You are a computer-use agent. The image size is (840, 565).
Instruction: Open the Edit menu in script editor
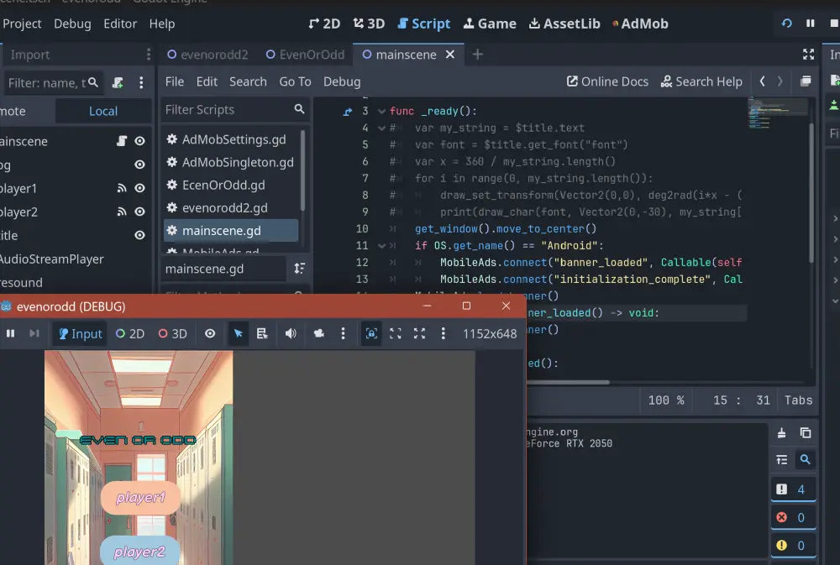point(207,81)
